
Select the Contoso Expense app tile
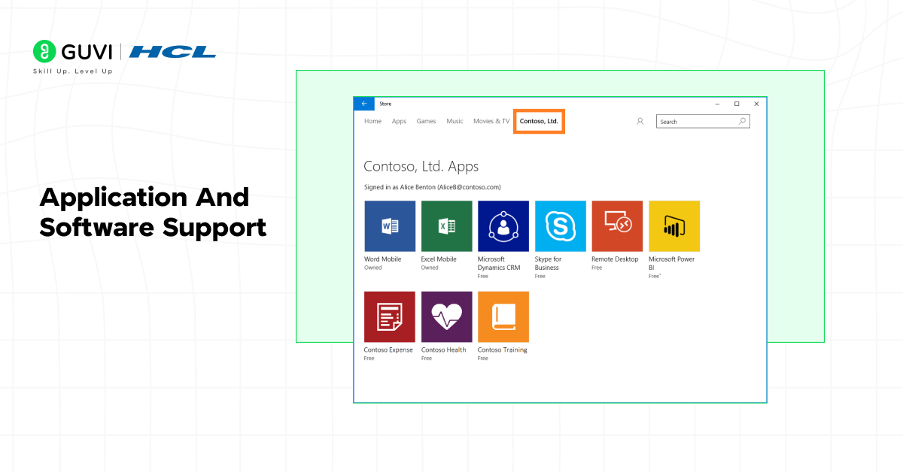(389, 316)
